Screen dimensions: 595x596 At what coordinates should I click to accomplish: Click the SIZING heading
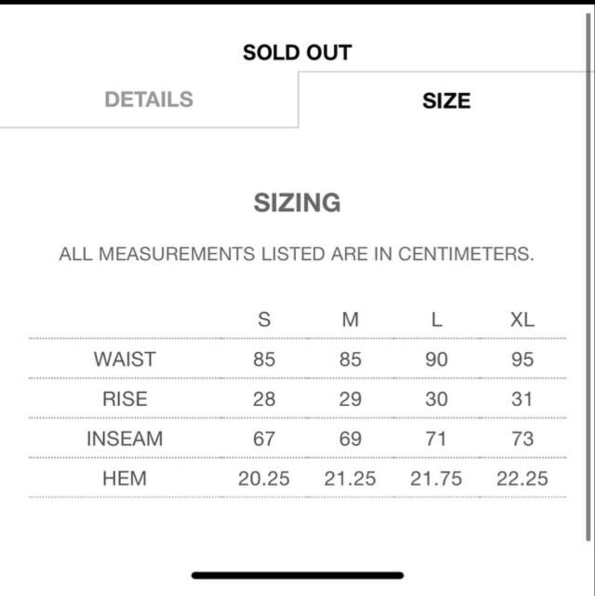click(x=297, y=203)
